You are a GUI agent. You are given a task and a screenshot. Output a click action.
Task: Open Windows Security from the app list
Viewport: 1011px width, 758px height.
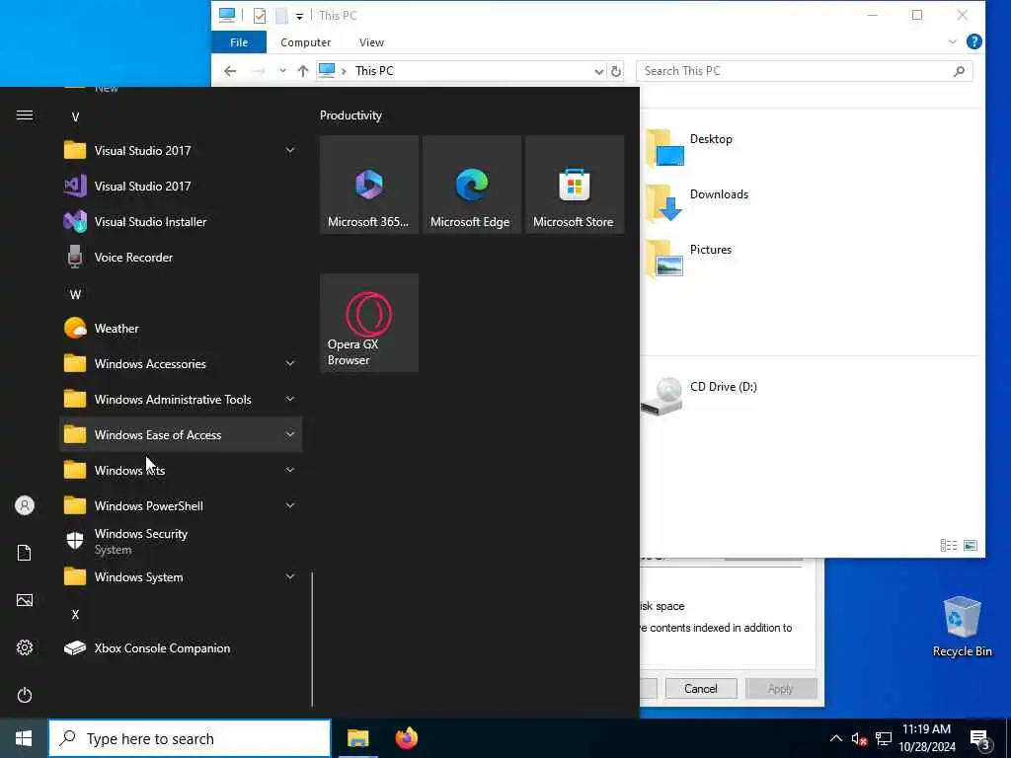(x=181, y=541)
